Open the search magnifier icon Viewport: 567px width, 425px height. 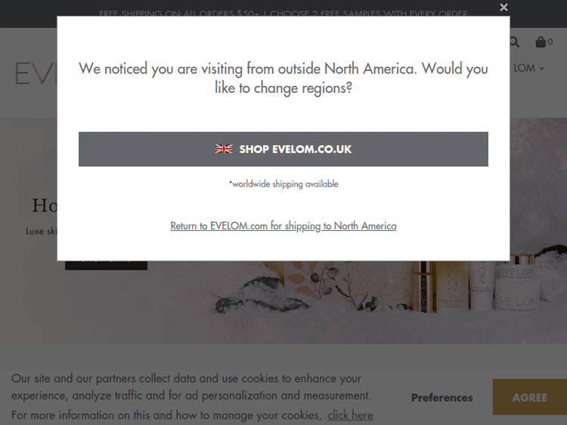tap(514, 42)
